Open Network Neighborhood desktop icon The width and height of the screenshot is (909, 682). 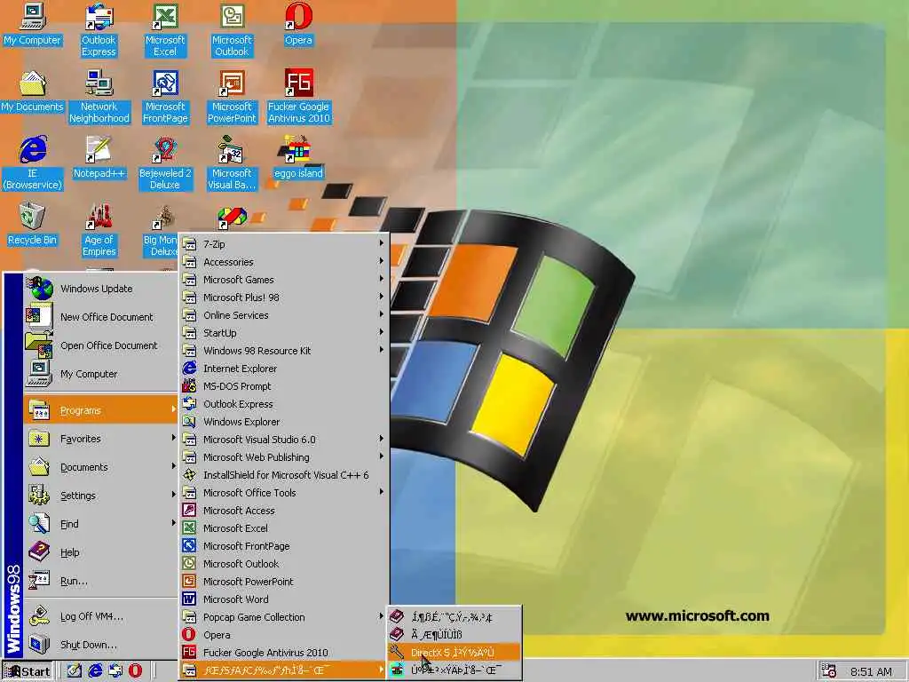(x=99, y=97)
